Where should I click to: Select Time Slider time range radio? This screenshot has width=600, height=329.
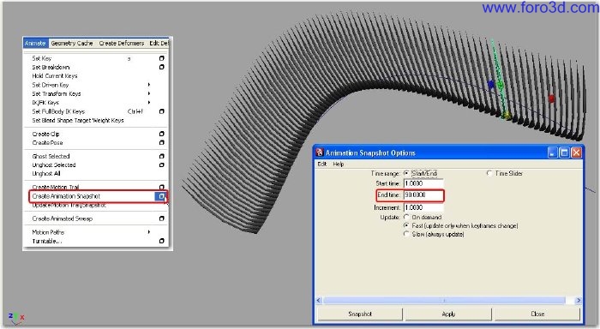coord(489,173)
